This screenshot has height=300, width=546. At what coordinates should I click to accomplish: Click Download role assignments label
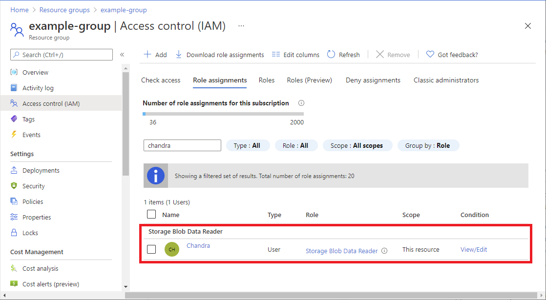coord(225,55)
